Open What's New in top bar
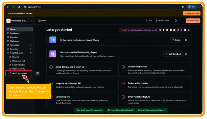This screenshot has height=119, width=207. point(162,21)
